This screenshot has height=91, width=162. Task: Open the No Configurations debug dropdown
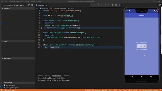tap(21, 5)
